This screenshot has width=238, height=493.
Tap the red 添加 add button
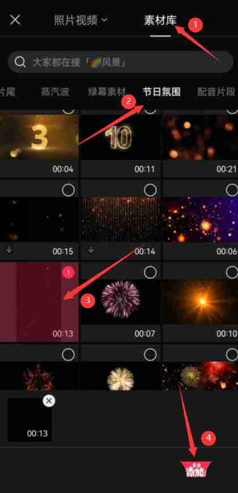point(196,470)
